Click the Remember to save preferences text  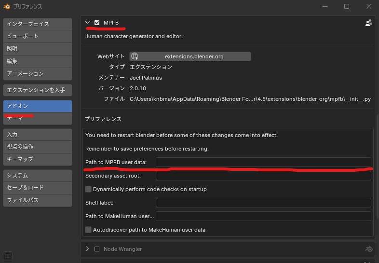pos(147,149)
